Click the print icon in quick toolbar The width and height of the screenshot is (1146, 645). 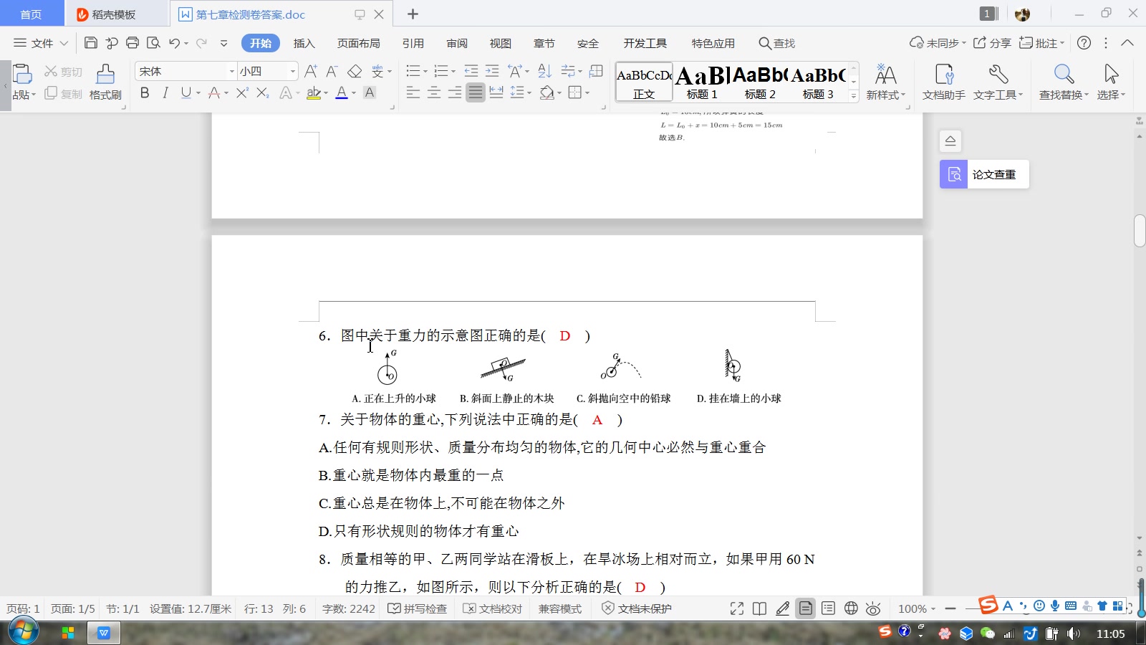tap(133, 43)
